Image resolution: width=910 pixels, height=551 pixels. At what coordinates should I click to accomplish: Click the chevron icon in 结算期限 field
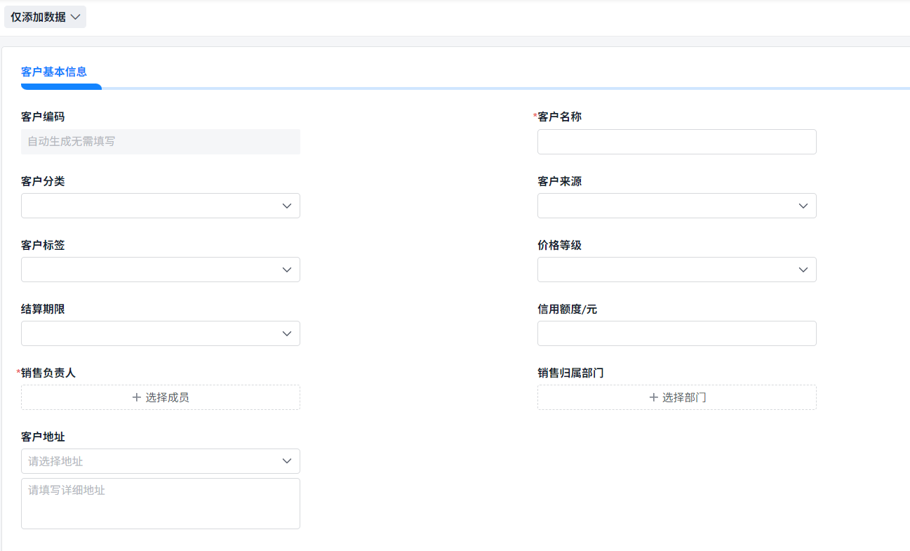[286, 333]
